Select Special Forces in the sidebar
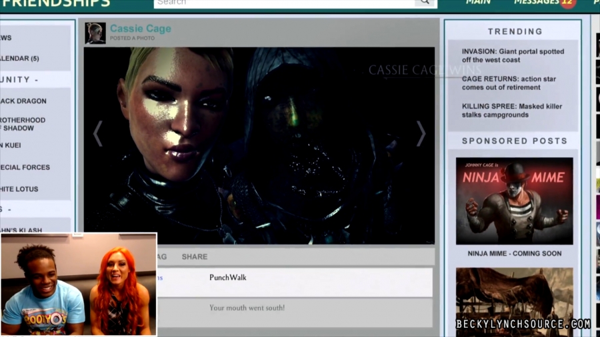 click(x=25, y=167)
